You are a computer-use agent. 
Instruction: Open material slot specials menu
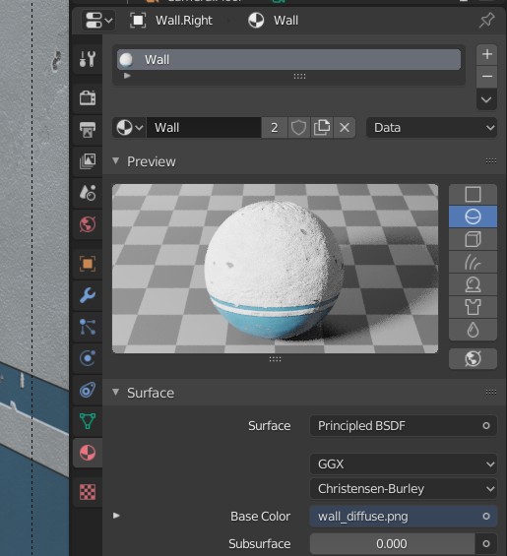pos(486,100)
